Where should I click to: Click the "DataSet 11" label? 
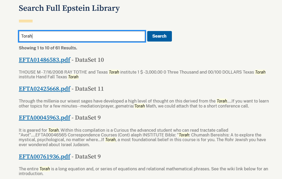[x=89, y=89]
